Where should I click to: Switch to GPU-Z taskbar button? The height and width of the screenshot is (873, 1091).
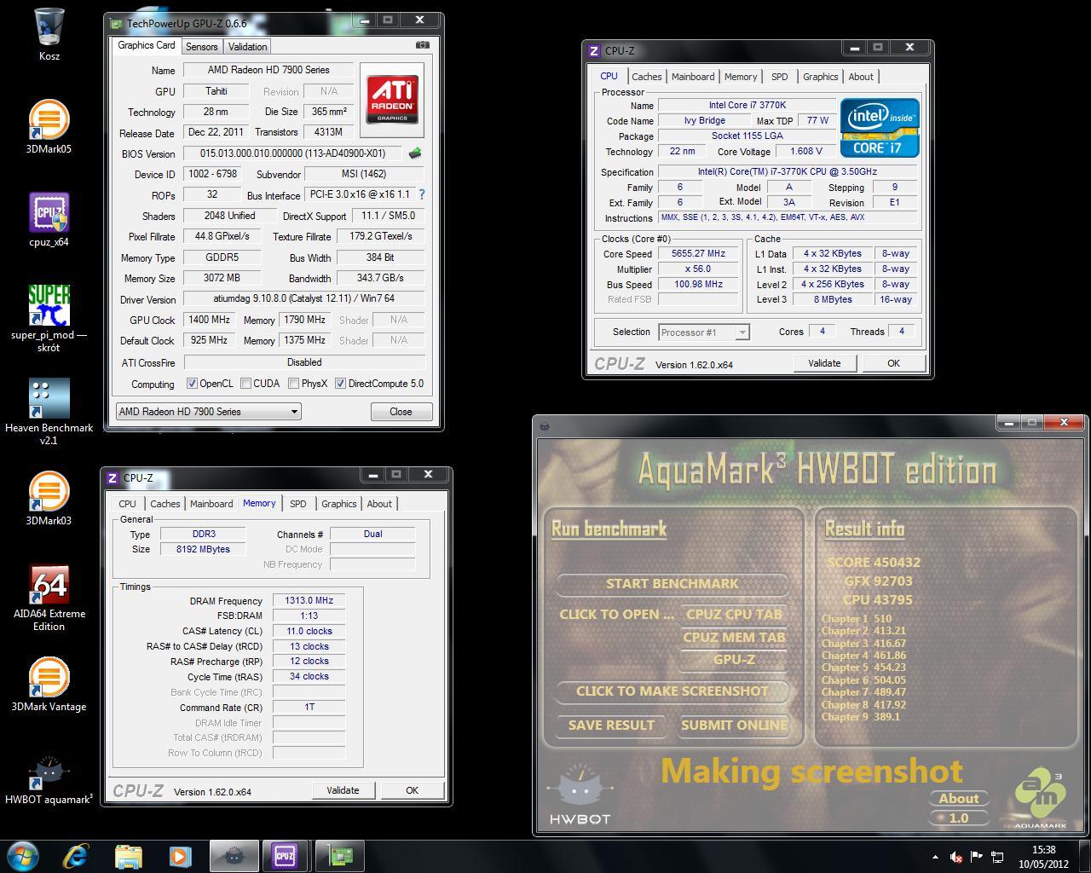click(x=338, y=855)
